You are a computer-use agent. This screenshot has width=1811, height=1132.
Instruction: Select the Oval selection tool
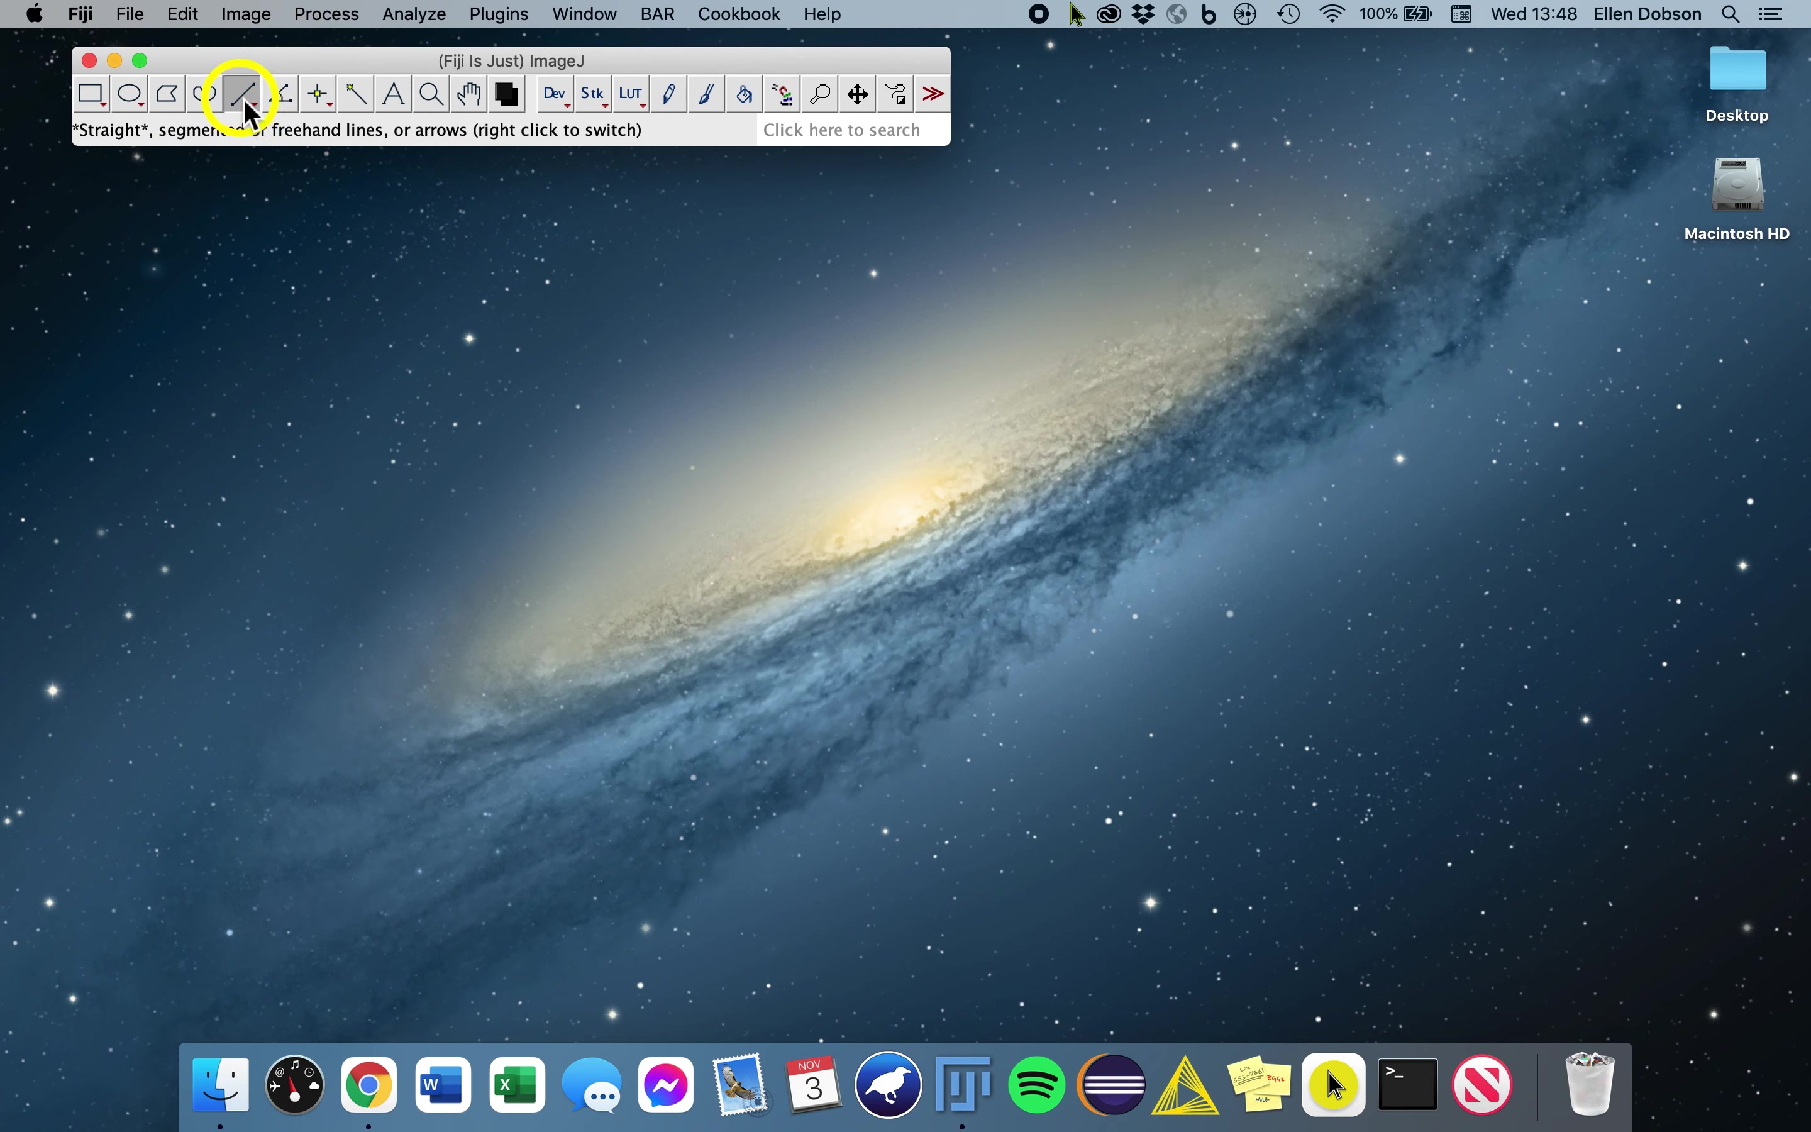[130, 94]
